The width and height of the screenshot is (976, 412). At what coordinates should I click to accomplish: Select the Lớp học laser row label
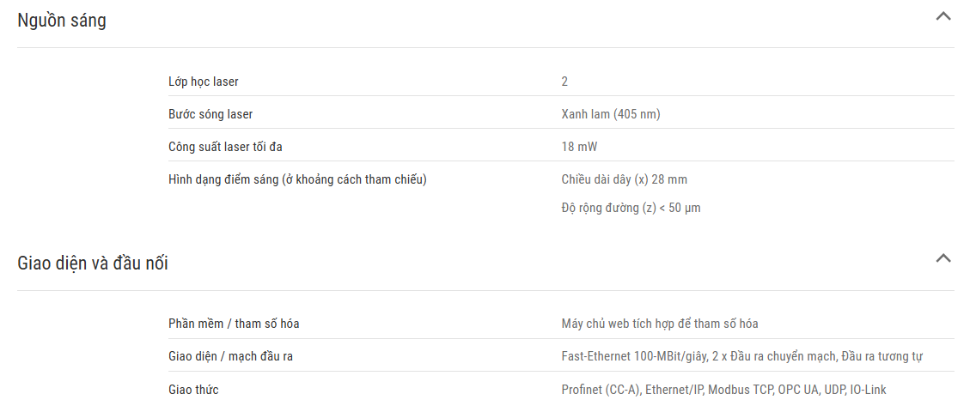(203, 82)
